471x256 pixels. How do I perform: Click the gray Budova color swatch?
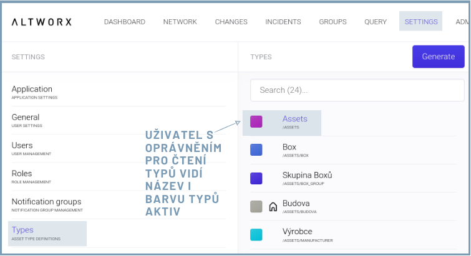tap(256, 206)
